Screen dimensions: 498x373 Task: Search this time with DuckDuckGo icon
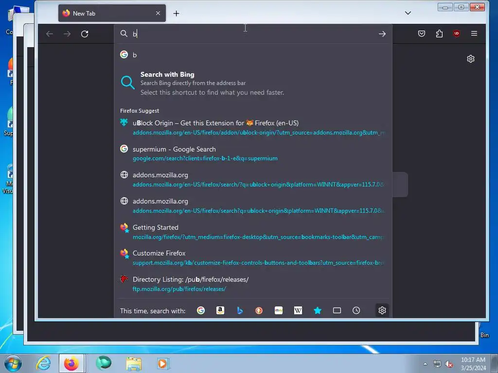[259, 310]
